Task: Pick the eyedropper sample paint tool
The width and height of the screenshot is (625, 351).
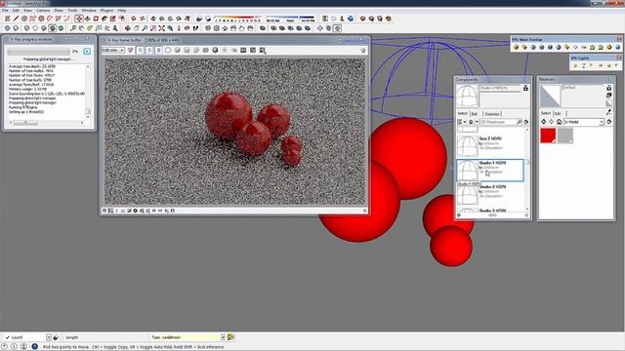Action: 608,113
